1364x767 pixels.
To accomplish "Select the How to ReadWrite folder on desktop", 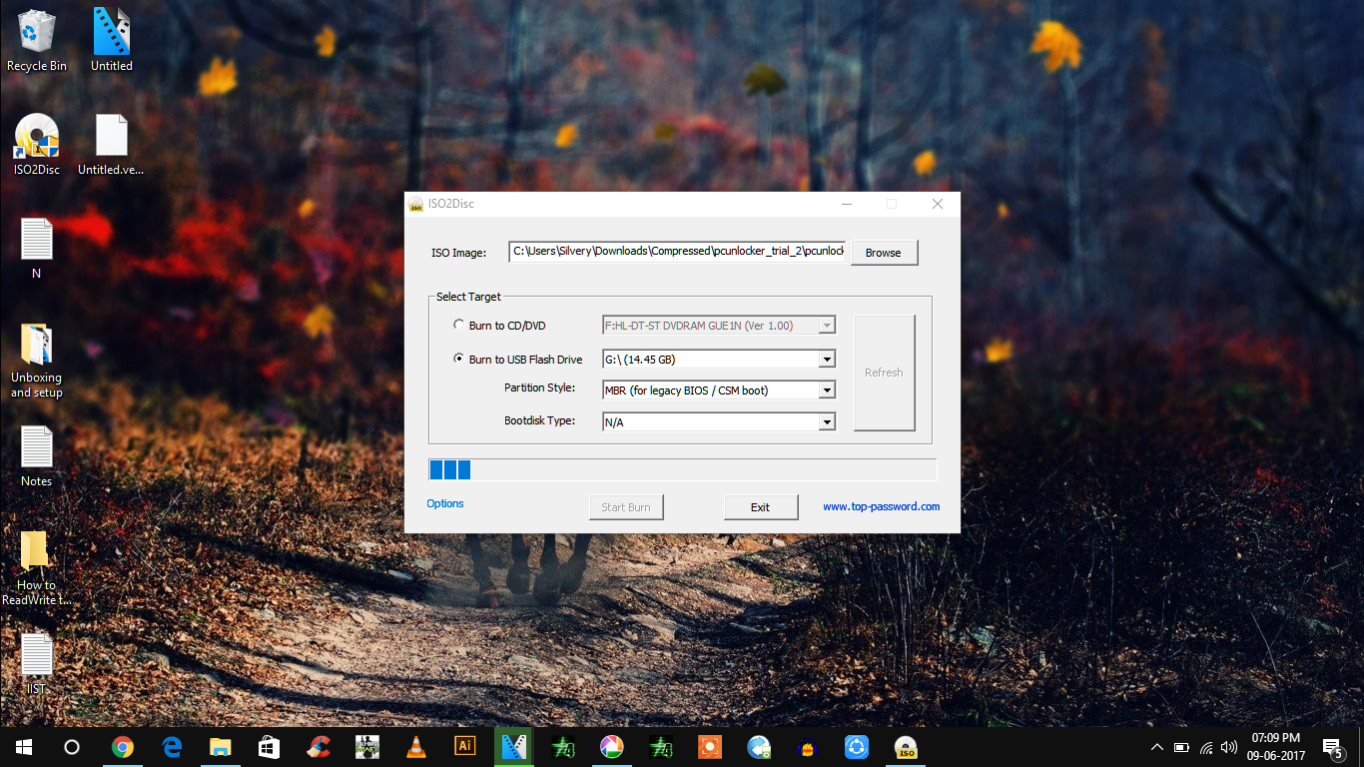I will (37, 568).
